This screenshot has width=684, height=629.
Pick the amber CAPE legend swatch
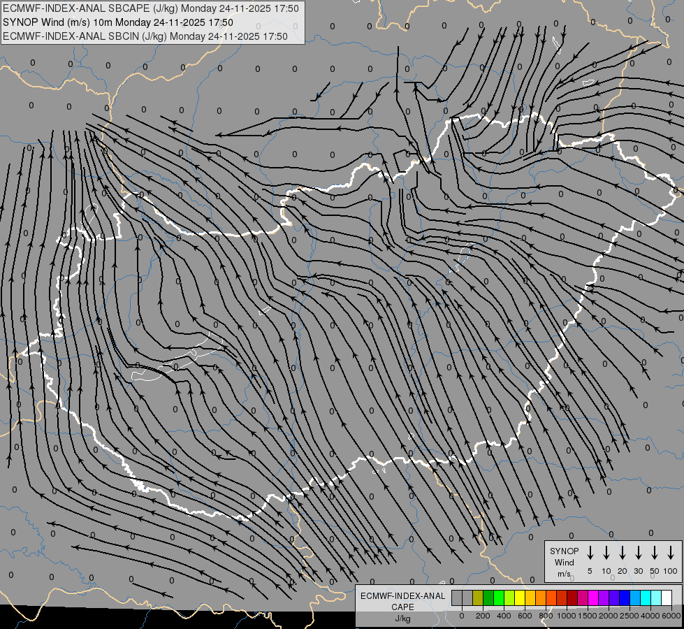pos(530,598)
